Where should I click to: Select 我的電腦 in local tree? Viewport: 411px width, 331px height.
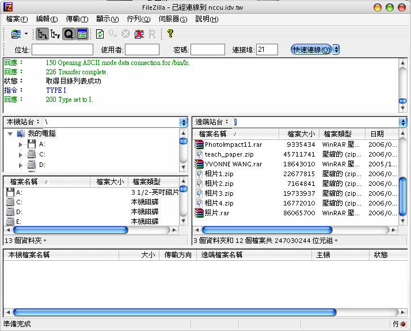point(41,134)
